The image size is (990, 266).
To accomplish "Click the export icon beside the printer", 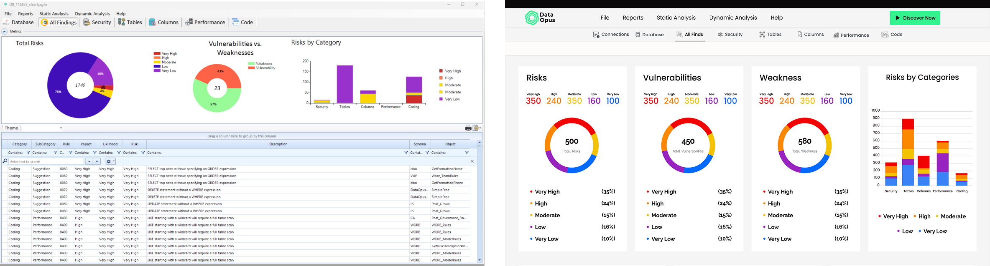I will pyautogui.click(x=476, y=128).
